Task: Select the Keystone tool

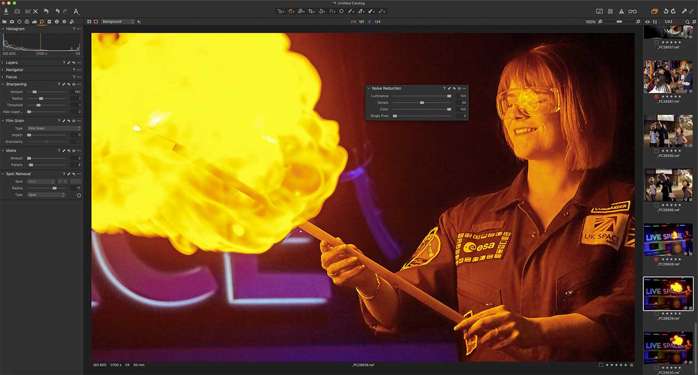Action: click(x=332, y=11)
